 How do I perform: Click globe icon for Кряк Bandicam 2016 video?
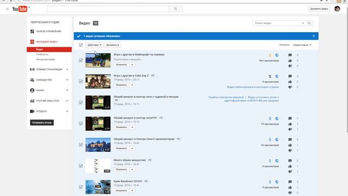tap(277, 182)
